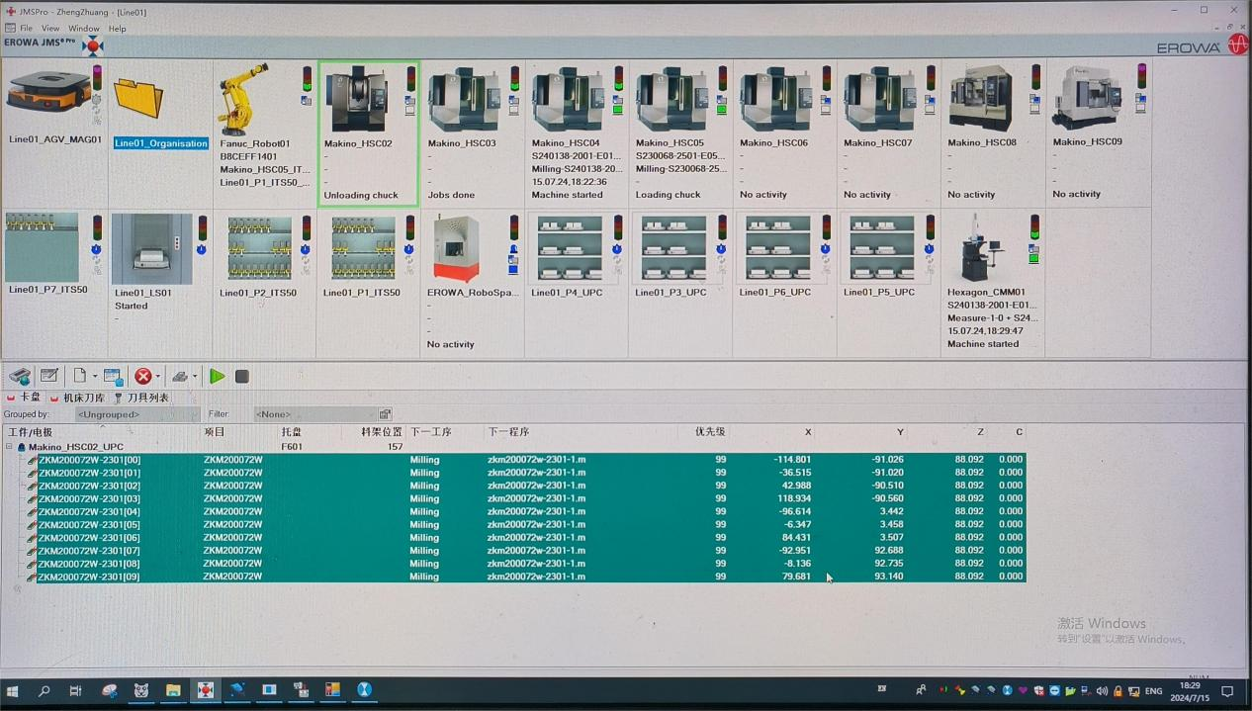Select row ZKM200072W-2301[05] in the job list

90,525
